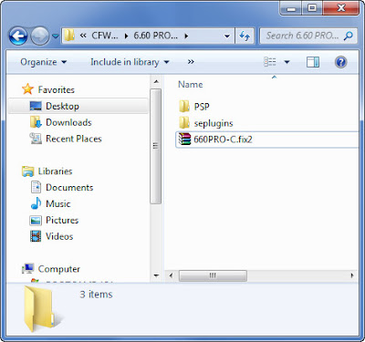The image size is (365, 342).
Task: Open Downloads in Favorites
Action: tap(68, 122)
